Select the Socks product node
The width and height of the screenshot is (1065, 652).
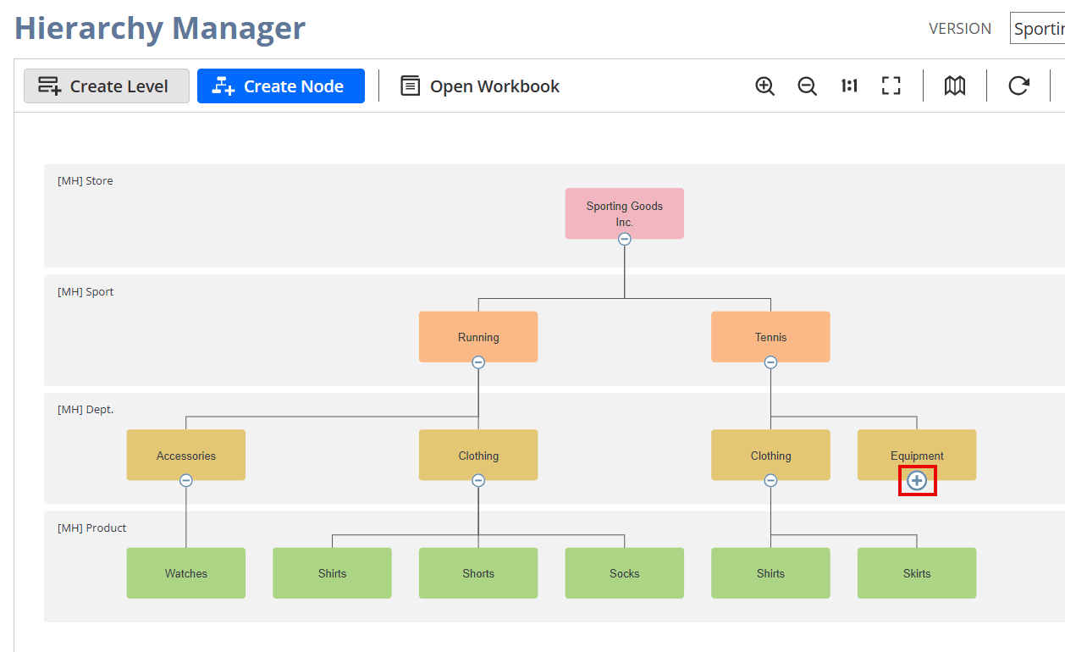tap(625, 573)
